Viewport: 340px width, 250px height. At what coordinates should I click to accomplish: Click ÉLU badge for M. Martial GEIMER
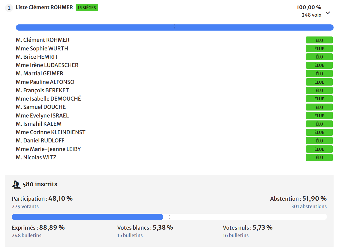click(319, 74)
